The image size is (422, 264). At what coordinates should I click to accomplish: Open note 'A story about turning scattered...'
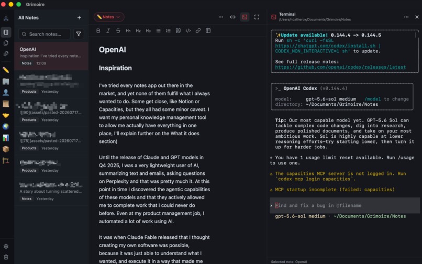coord(51,191)
